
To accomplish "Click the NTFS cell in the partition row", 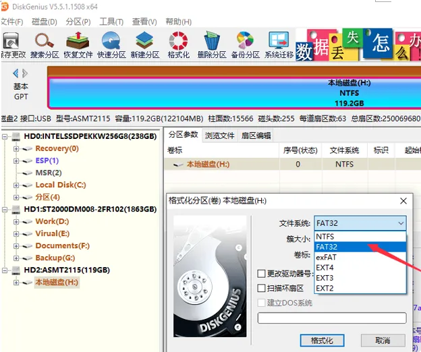I will [x=344, y=164].
